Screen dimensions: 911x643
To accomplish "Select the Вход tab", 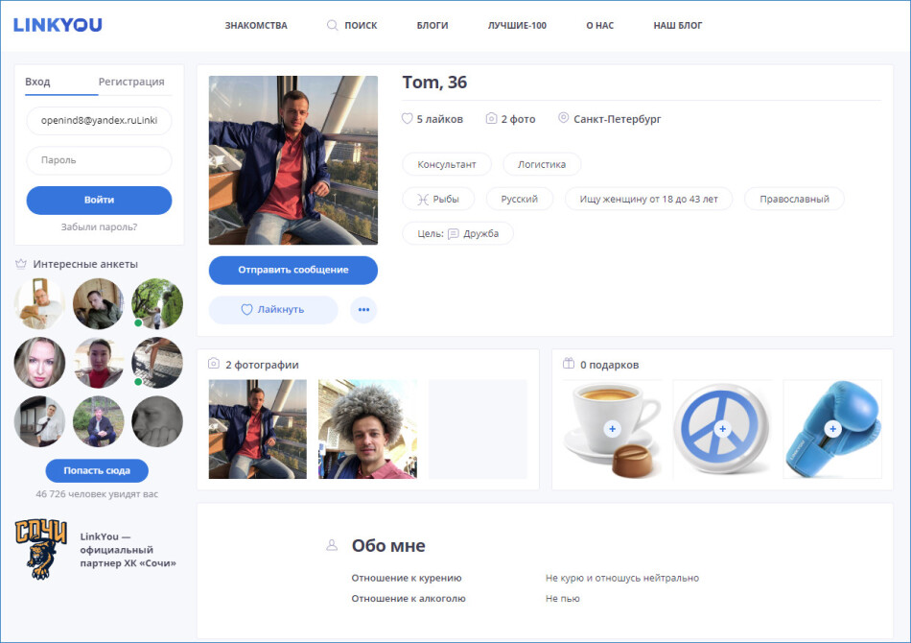I will coord(37,82).
